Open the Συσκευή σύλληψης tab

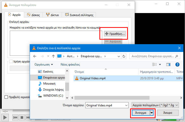(x=79, y=15)
